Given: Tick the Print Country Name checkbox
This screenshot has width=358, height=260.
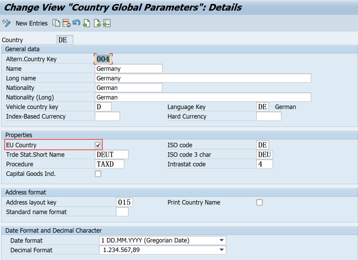Looking at the screenshot, I should tap(259, 202).
